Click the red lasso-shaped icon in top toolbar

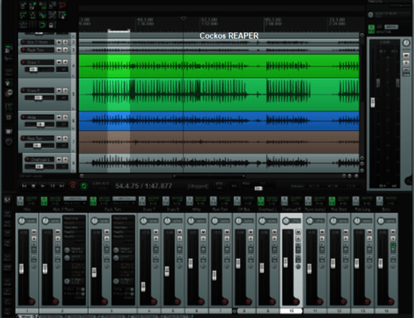[x=62, y=5]
